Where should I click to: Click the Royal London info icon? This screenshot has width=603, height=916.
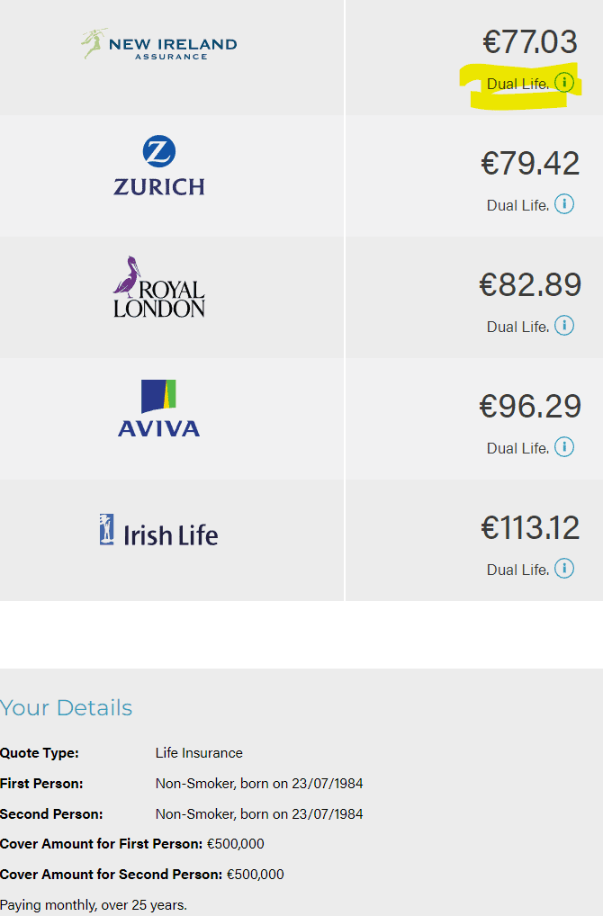564,326
